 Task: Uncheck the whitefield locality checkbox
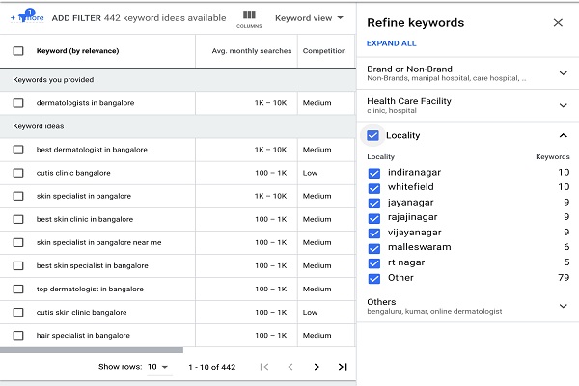pos(373,187)
